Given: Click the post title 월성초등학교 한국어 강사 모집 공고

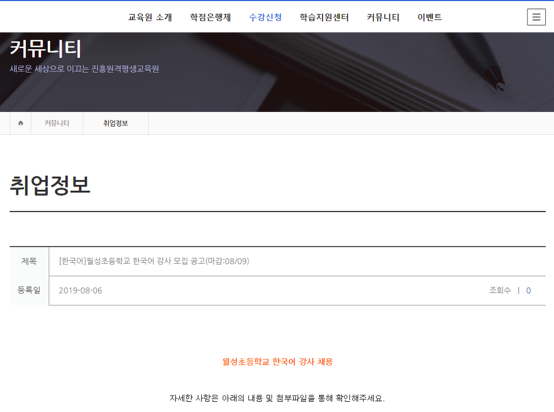Looking at the screenshot, I should pyautogui.click(x=154, y=261).
